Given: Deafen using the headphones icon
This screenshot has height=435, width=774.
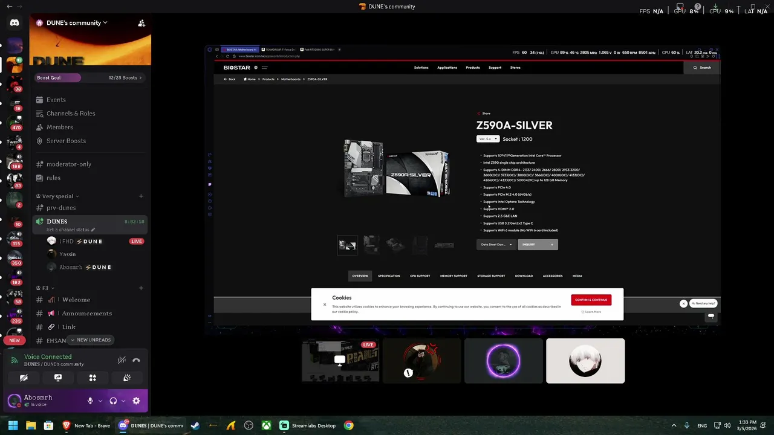Looking at the screenshot, I should click(x=113, y=401).
